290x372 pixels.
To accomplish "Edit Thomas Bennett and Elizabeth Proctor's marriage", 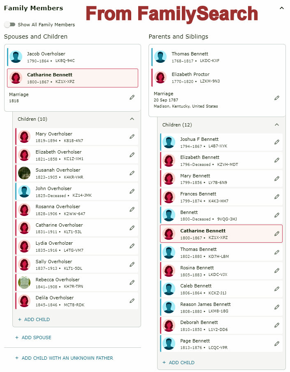I will pos(277,98).
